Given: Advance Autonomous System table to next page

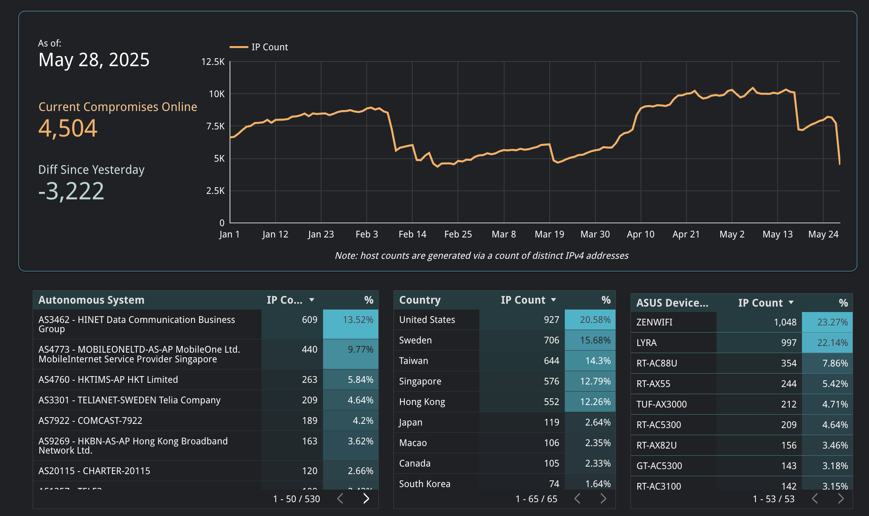Looking at the screenshot, I should pos(366,499).
